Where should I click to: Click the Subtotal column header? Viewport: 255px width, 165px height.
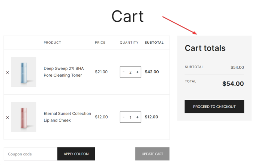pos(154,43)
